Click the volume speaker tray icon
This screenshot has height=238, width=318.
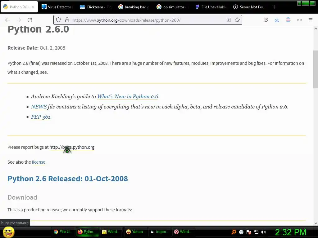(x=264, y=232)
